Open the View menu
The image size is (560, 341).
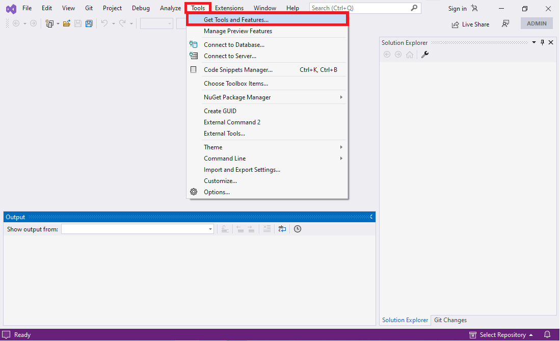click(x=68, y=8)
